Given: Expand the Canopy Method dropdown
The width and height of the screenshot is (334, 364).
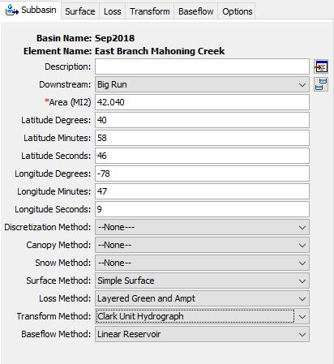Looking at the screenshot, I should 202,245.
